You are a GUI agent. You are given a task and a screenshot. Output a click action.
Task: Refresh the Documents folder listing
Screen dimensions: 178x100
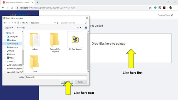pyautogui.click(x=58, y=23)
